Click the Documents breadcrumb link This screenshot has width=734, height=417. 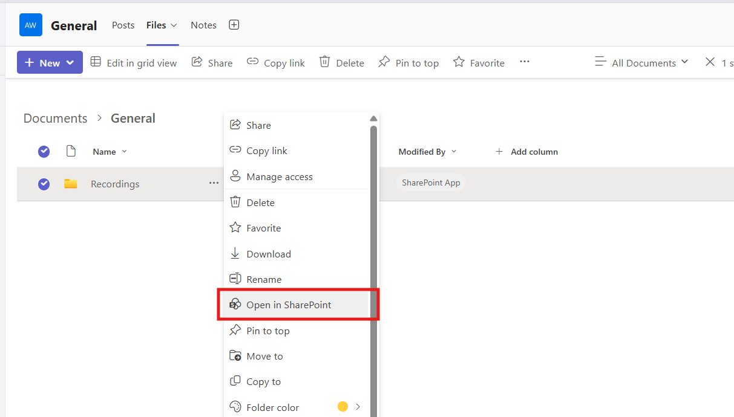pos(55,118)
